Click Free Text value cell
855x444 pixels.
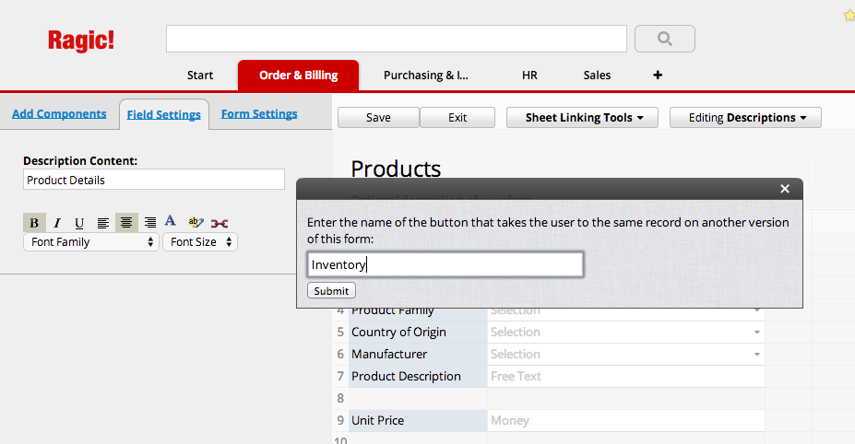625,377
